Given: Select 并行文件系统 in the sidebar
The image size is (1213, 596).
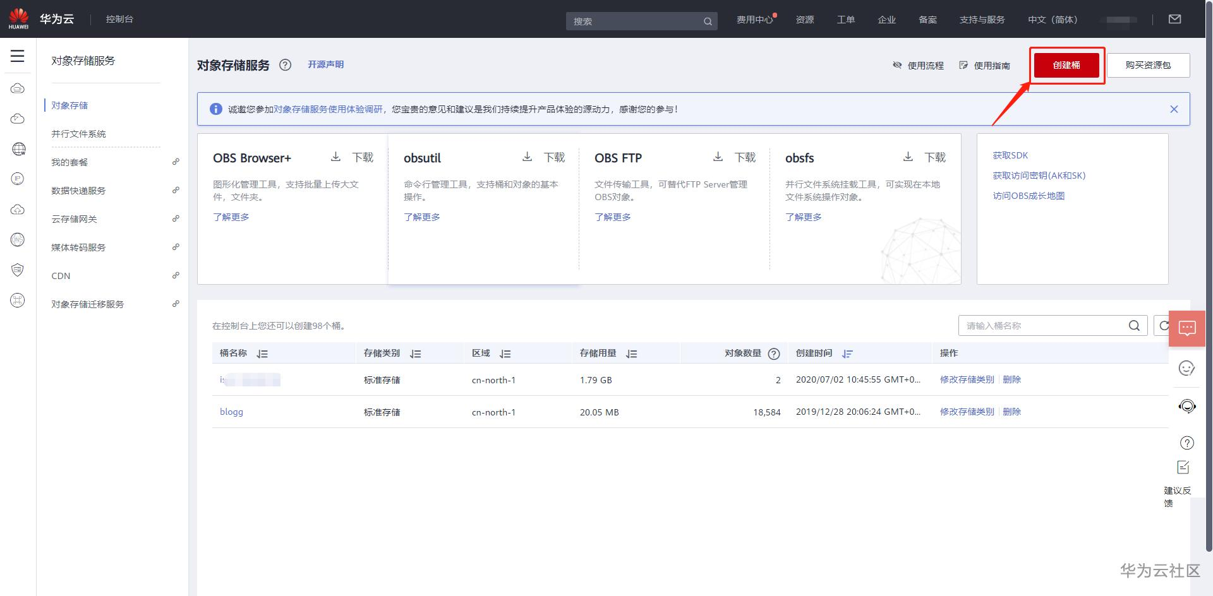Looking at the screenshot, I should [78, 134].
